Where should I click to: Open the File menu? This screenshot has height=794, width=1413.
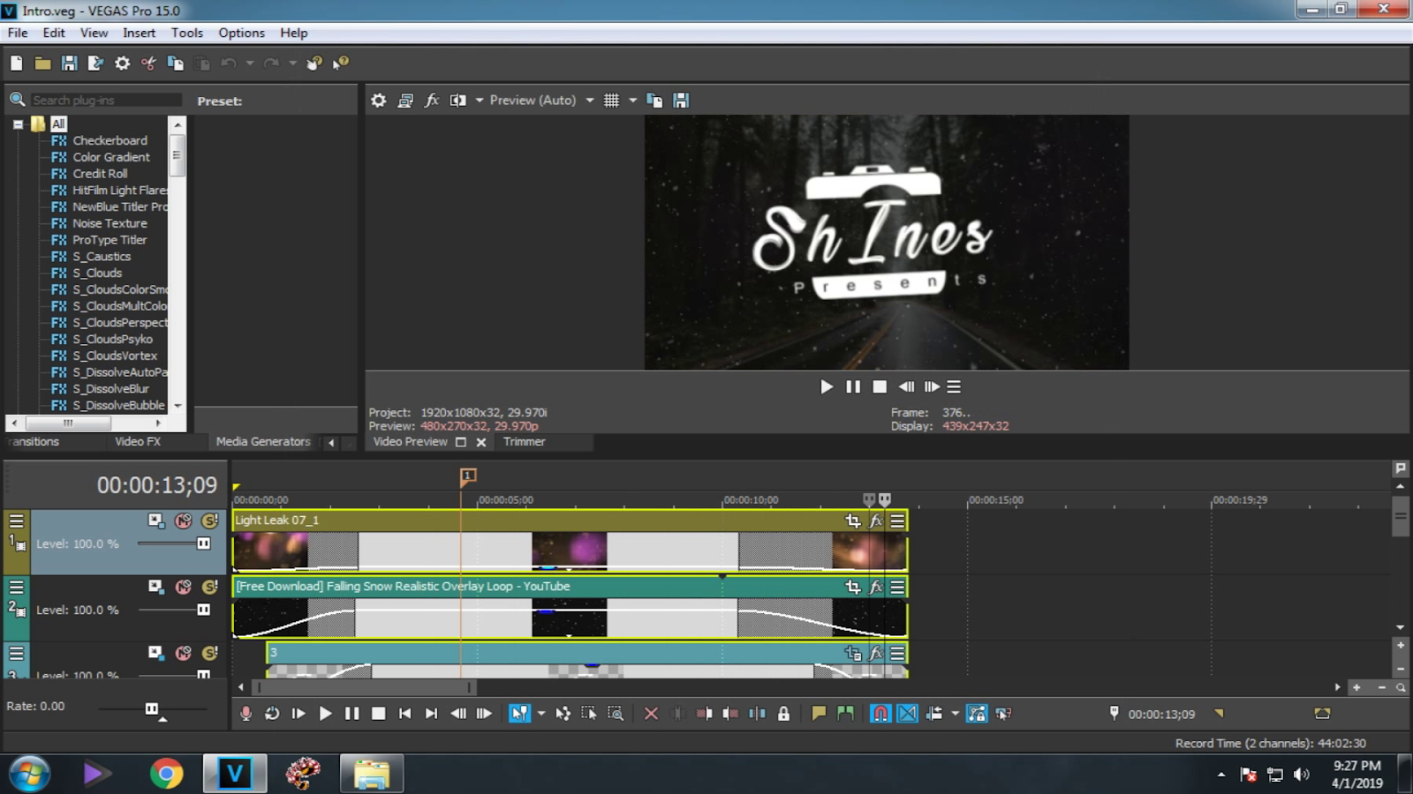tap(18, 33)
